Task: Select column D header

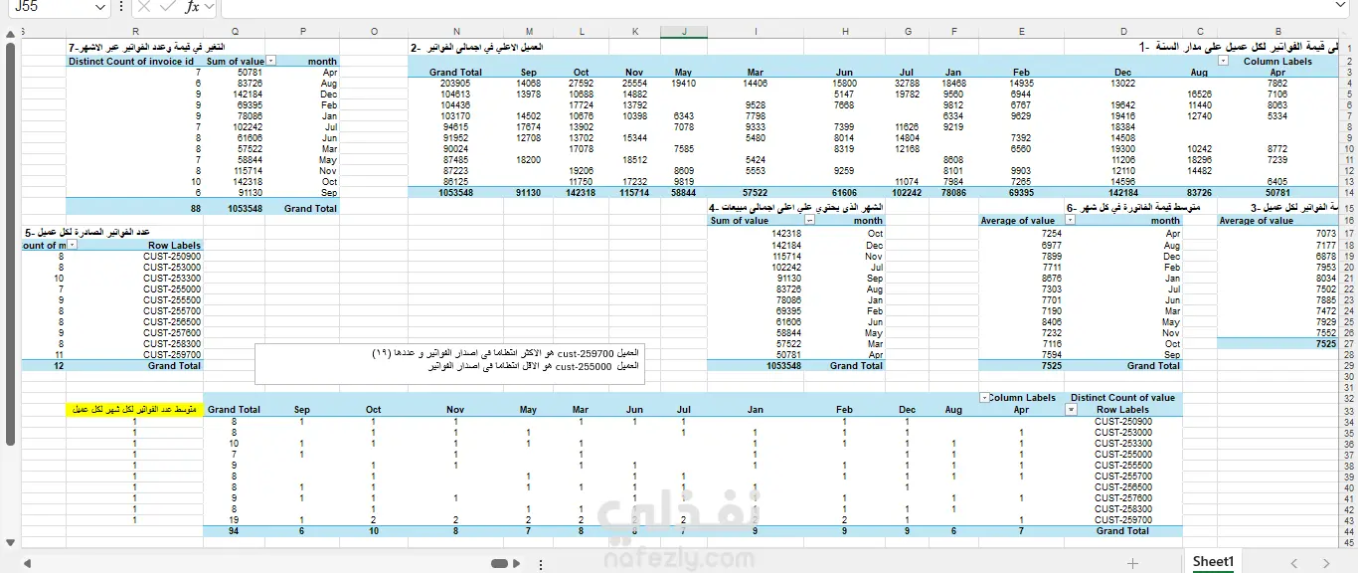Action: pos(1123,32)
